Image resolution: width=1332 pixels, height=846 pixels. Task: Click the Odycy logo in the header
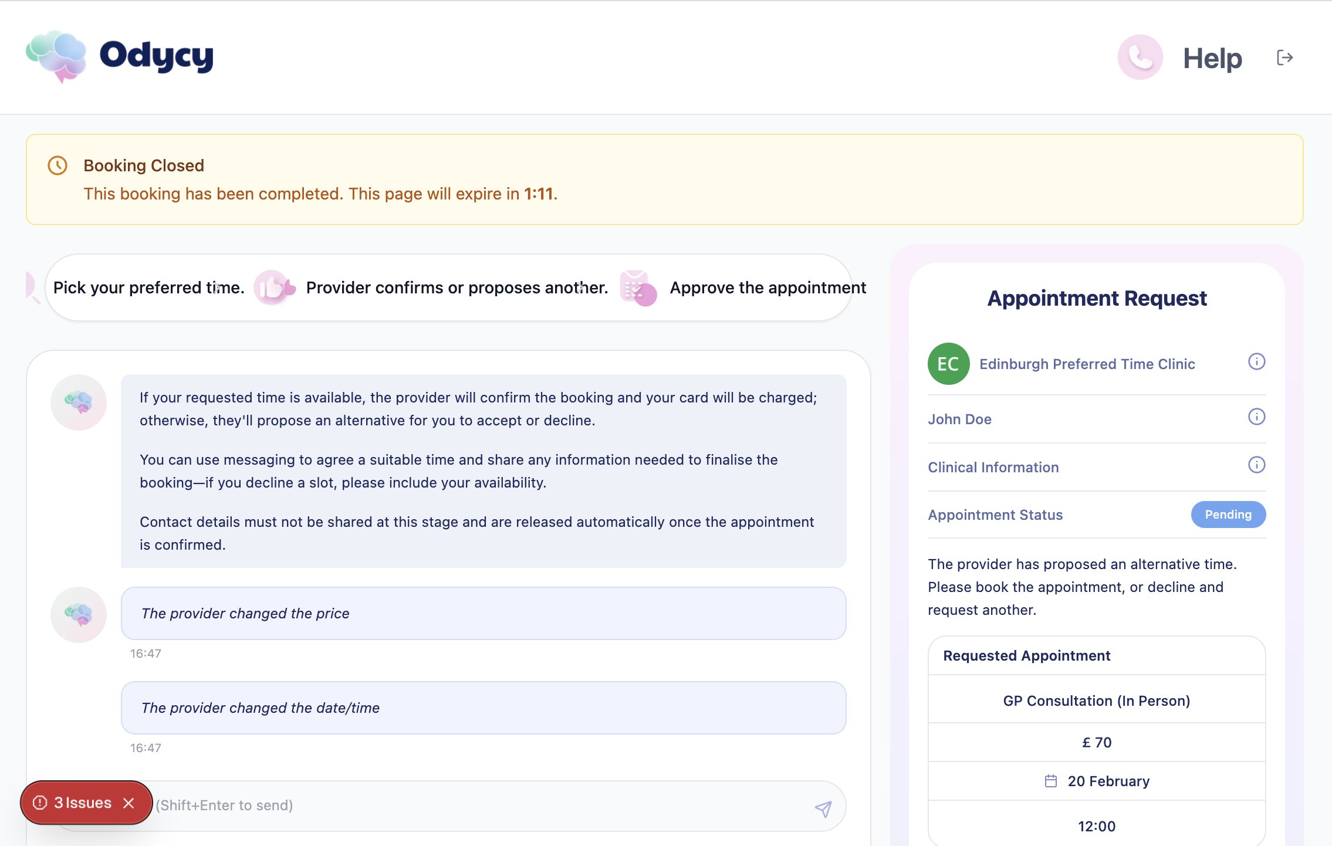pos(117,56)
